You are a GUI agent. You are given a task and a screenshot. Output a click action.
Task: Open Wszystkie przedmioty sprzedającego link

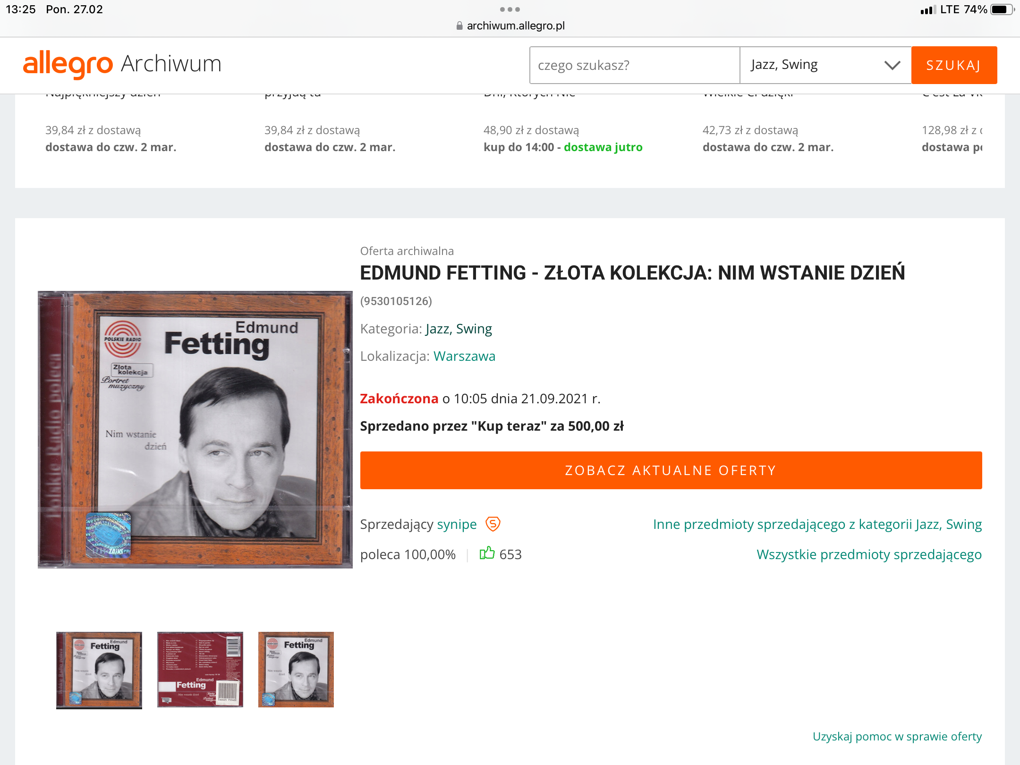869,554
